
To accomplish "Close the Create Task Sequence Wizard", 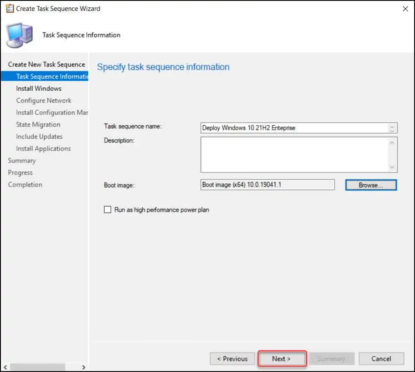I will (405, 9).
